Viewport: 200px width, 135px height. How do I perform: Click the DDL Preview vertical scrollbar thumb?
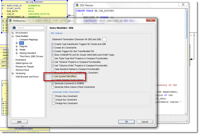[x=186, y=25]
